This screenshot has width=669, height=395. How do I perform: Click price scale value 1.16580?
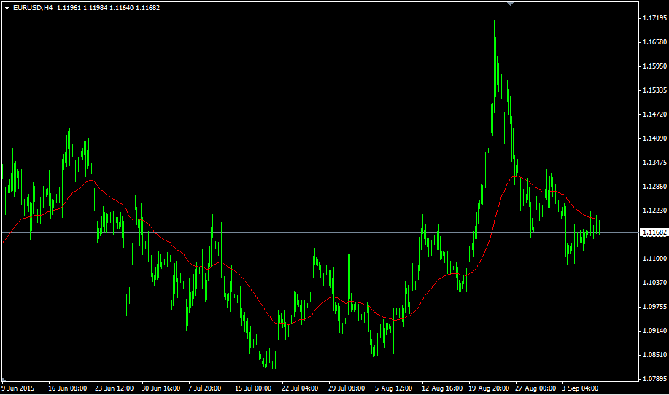654,42
